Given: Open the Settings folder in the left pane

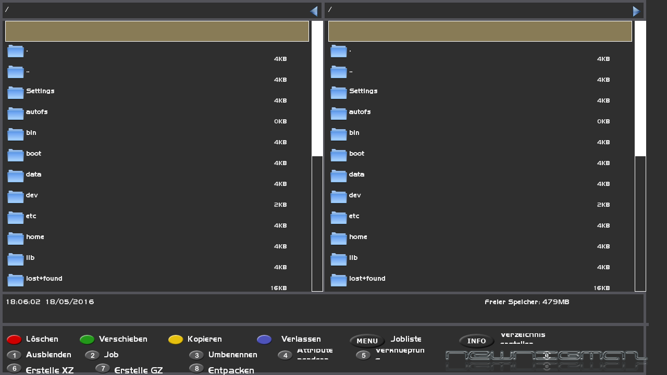Looking at the screenshot, I should pos(40,92).
